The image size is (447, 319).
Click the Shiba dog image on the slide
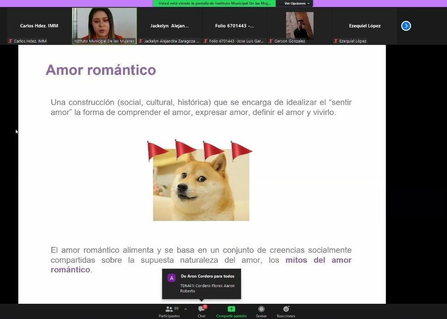tap(201, 185)
